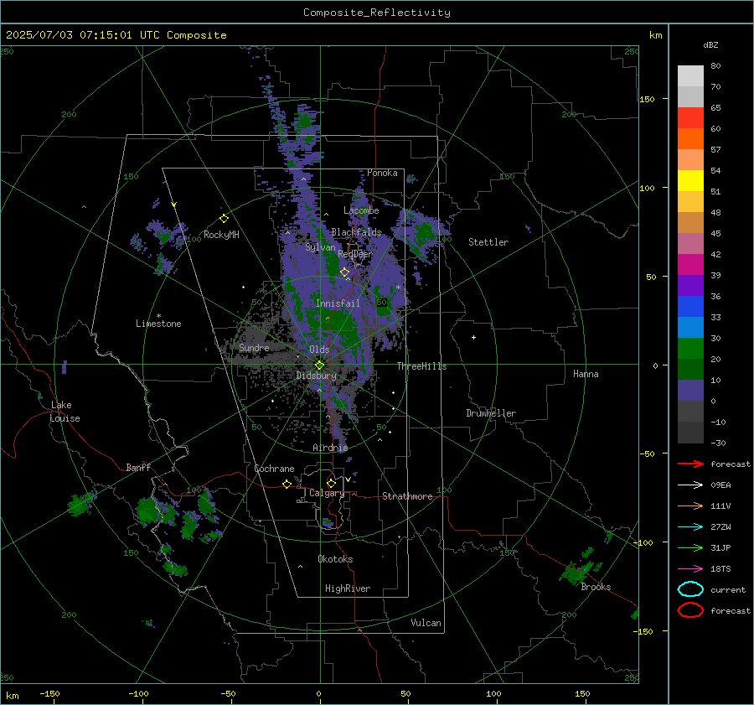Click the Drumheller label
Viewport: 754px width, 705px height.
tap(491, 413)
